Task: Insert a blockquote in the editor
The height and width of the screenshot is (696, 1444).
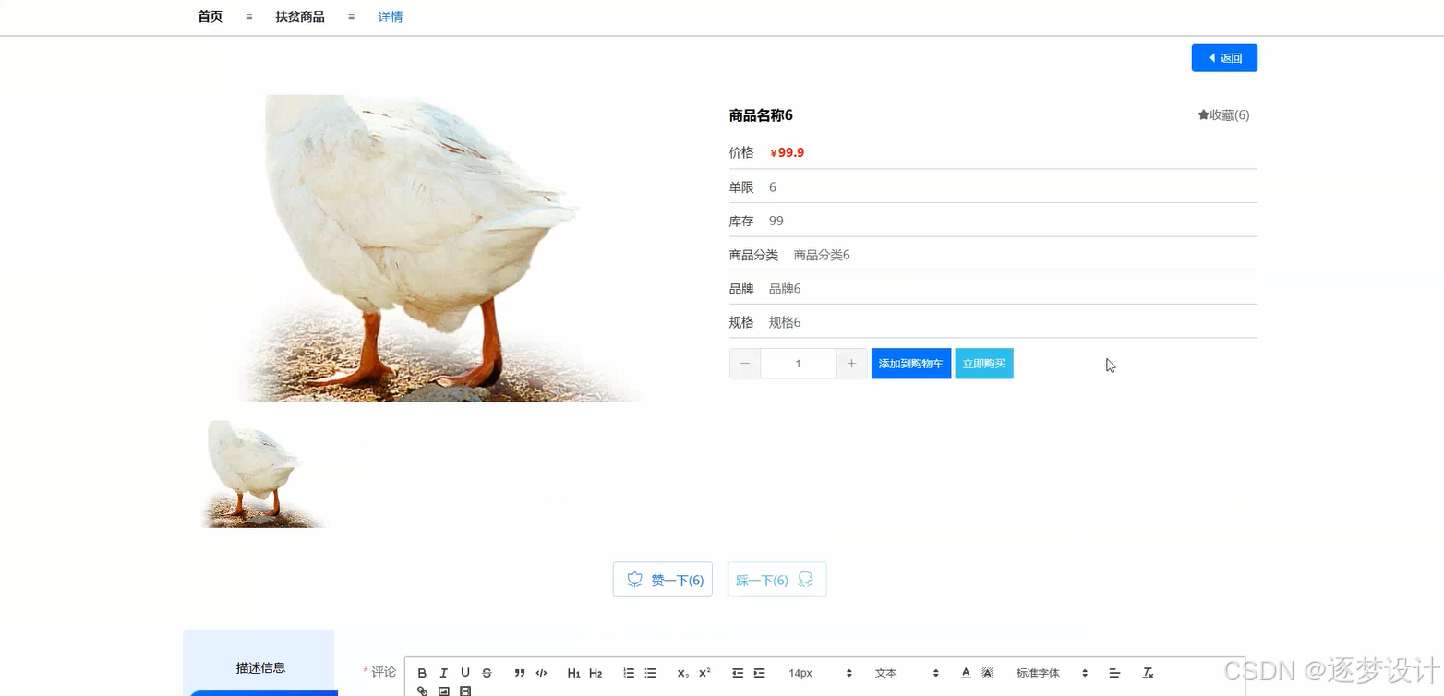Action: coord(519,673)
